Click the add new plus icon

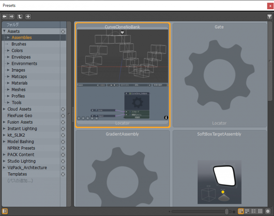28,17
